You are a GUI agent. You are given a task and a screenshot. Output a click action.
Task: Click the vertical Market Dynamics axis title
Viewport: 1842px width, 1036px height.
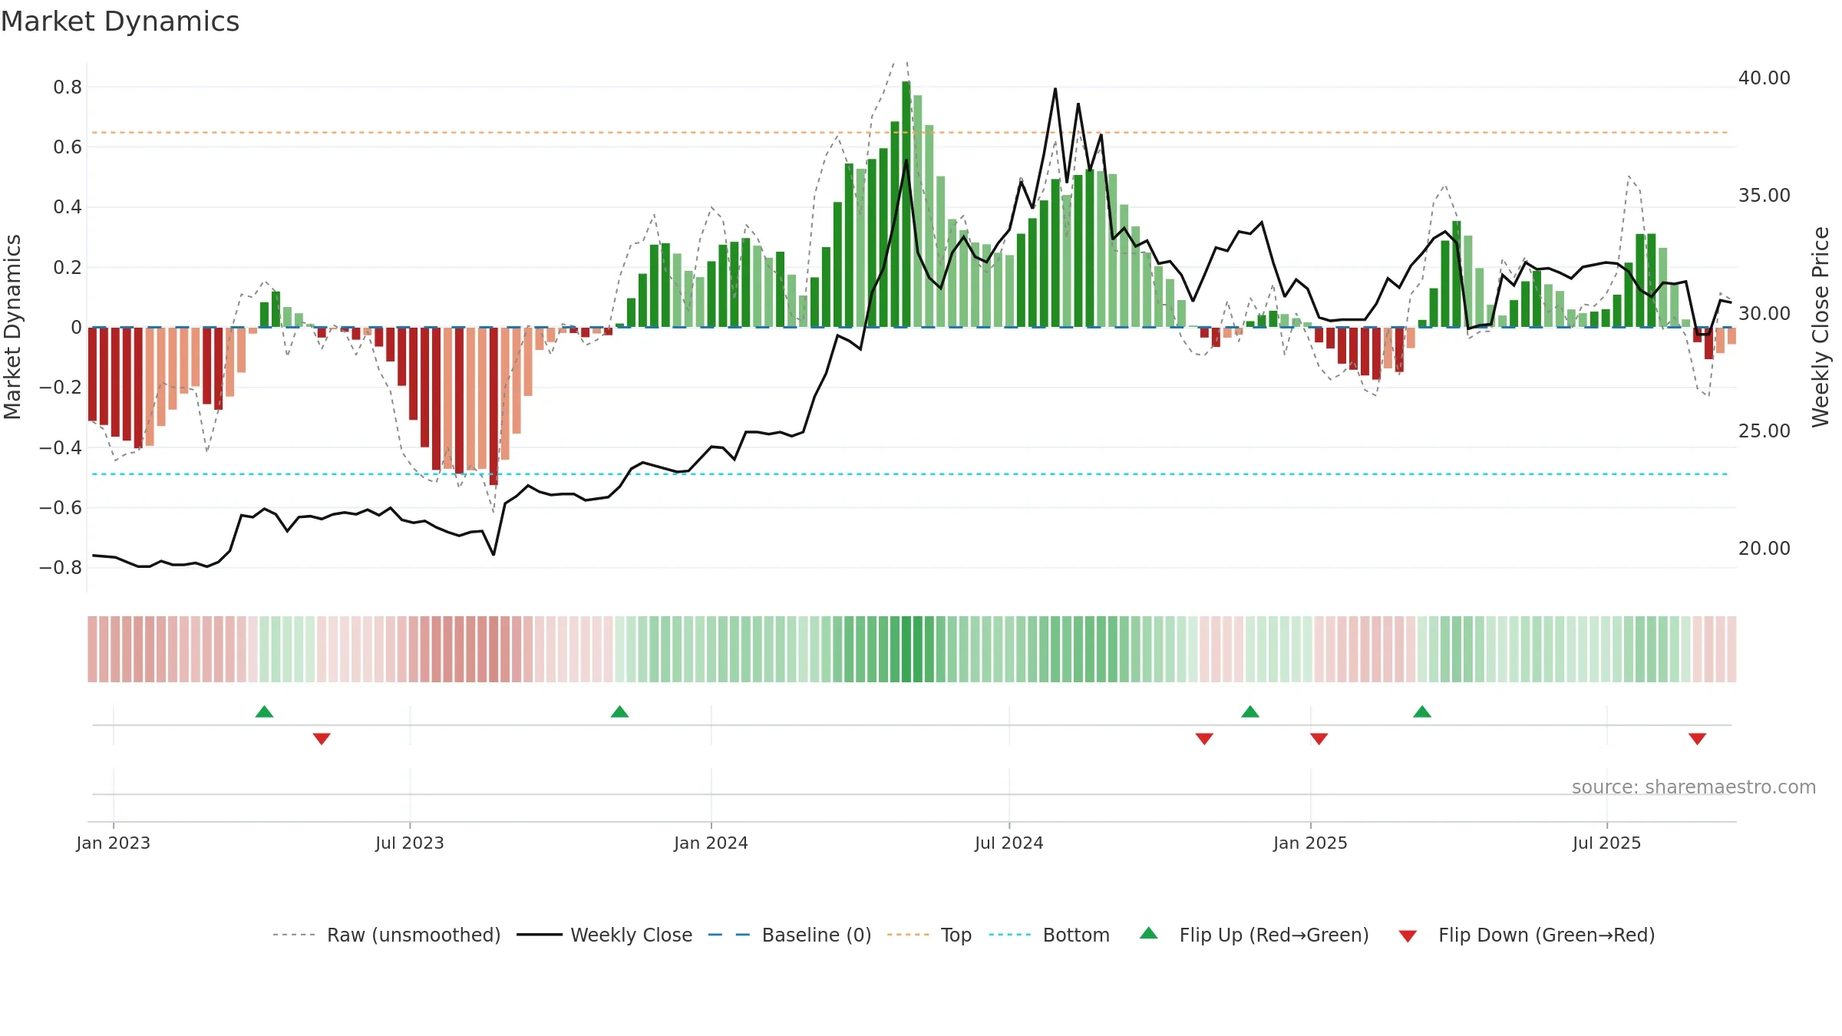(12, 327)
